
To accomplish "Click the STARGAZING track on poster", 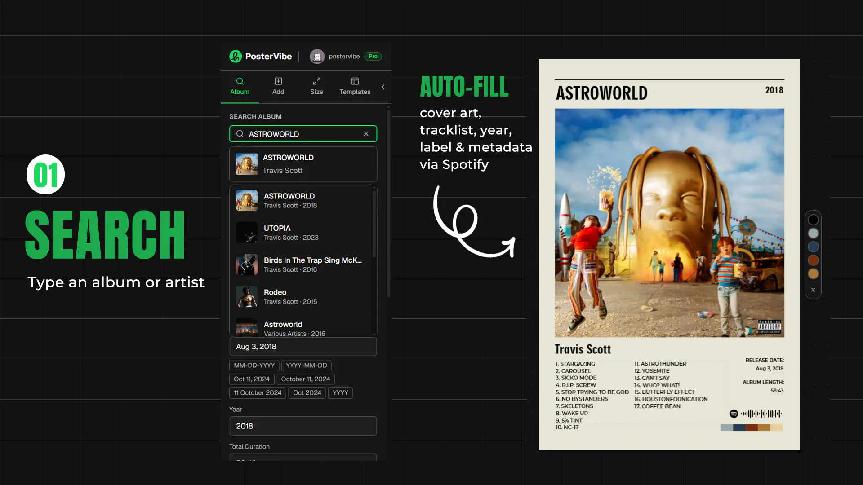I will [575, 364].
